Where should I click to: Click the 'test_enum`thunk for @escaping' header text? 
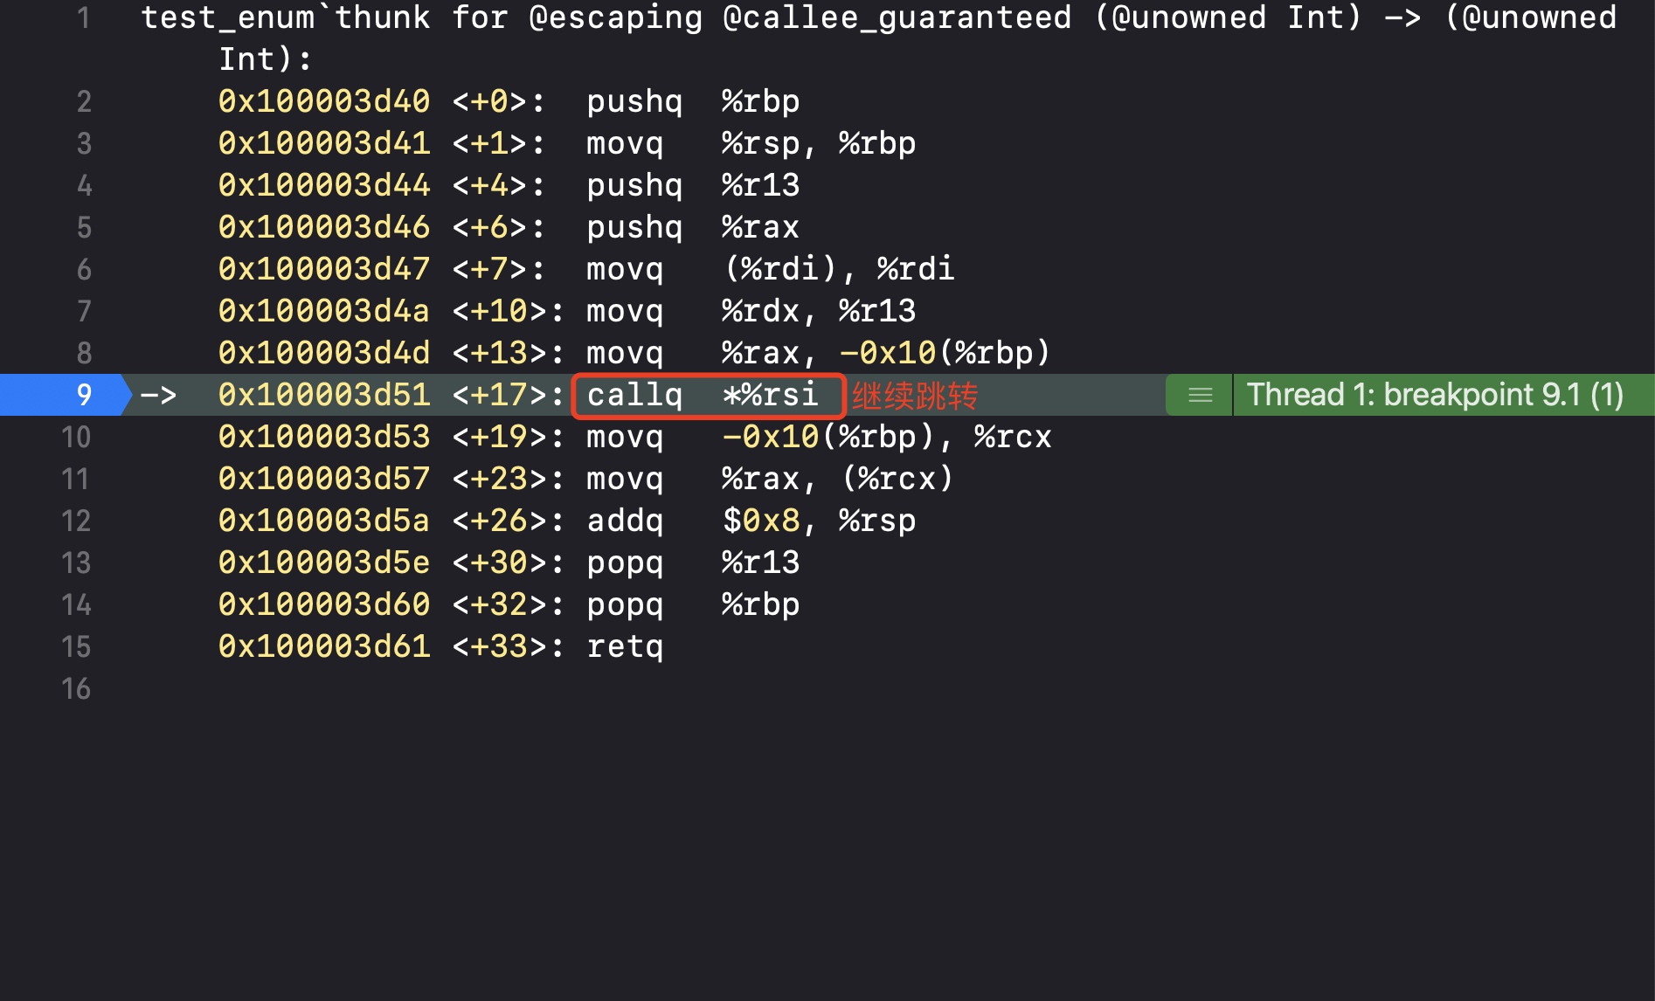[421, 17]
